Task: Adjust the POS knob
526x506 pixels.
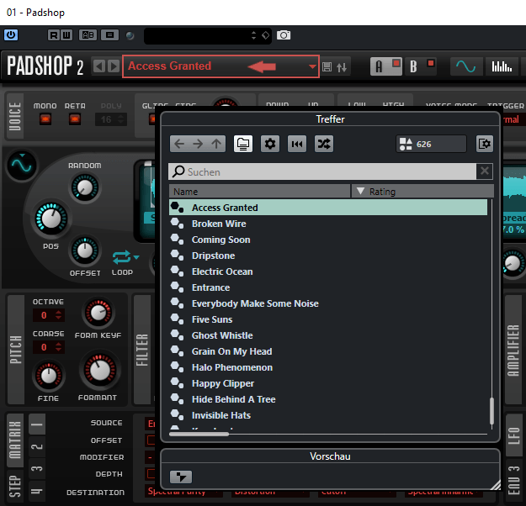Action: click(51, 219)
